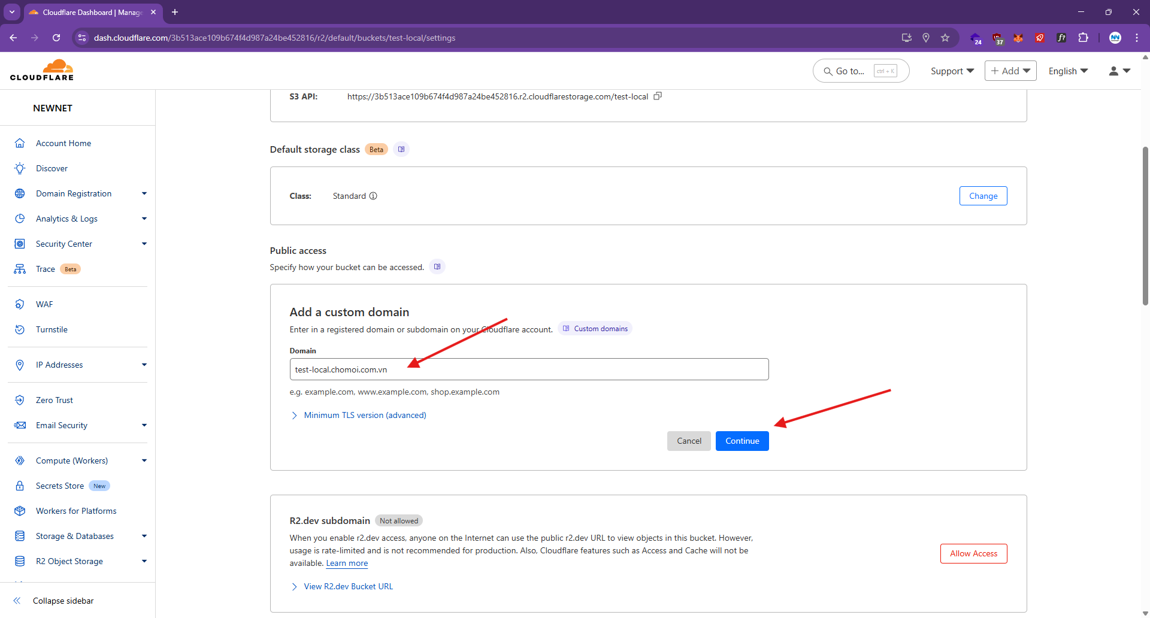
Task: Open Workers for Platforms
Action: (76, 511)
